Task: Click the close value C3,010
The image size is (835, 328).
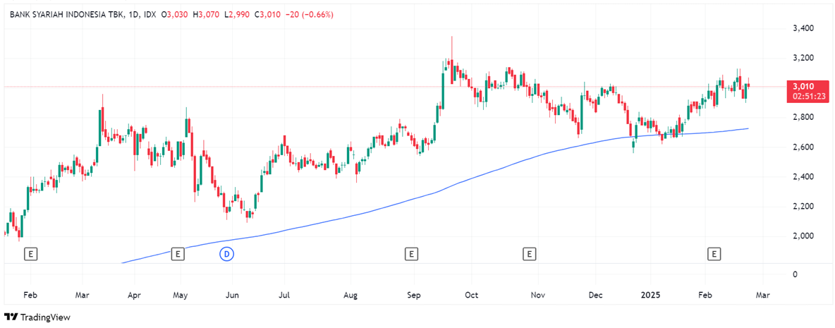Action: pos(267,15)
